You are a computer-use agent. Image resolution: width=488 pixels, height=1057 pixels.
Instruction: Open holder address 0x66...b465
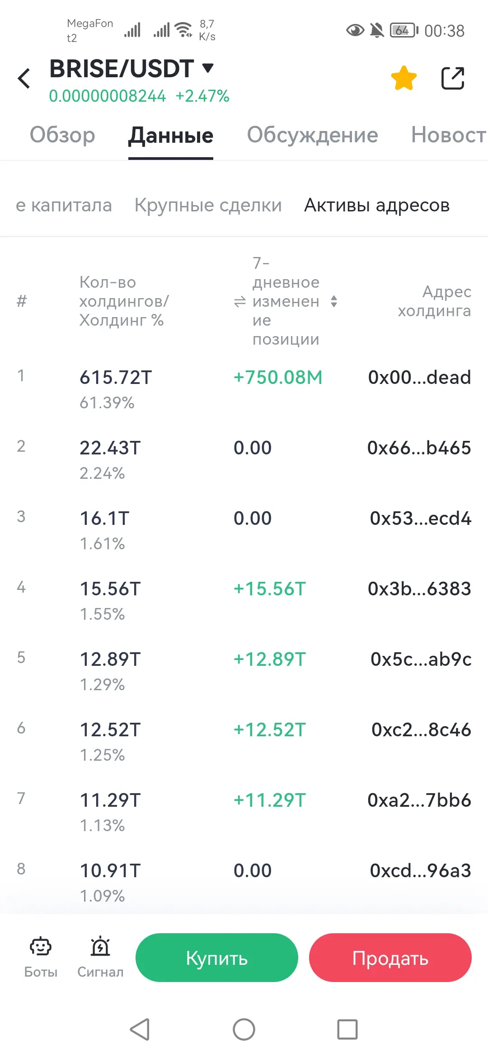pos(419,448)
